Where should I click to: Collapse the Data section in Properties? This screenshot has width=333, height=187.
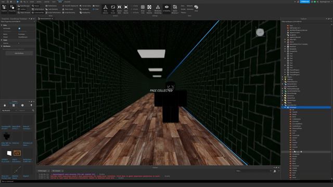2,25
